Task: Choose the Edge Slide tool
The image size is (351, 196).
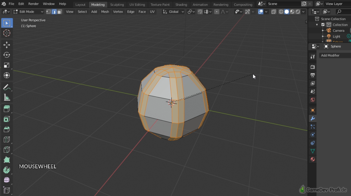Action: pyautogui.click(x=7, y=190)
